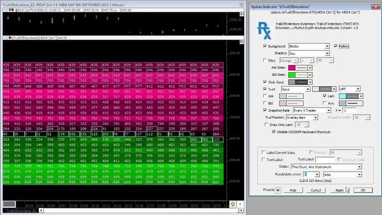Open the Presets arrow button
This screenshot has height=215, width=382.
click(x=278, y=190)
